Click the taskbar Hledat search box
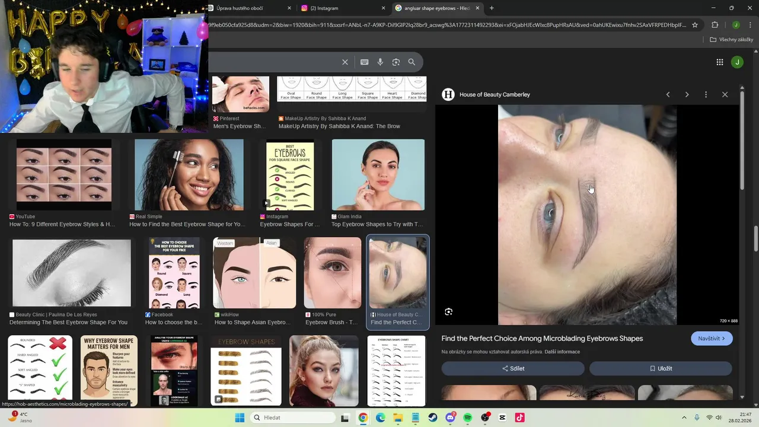 (x=294, y=418)
